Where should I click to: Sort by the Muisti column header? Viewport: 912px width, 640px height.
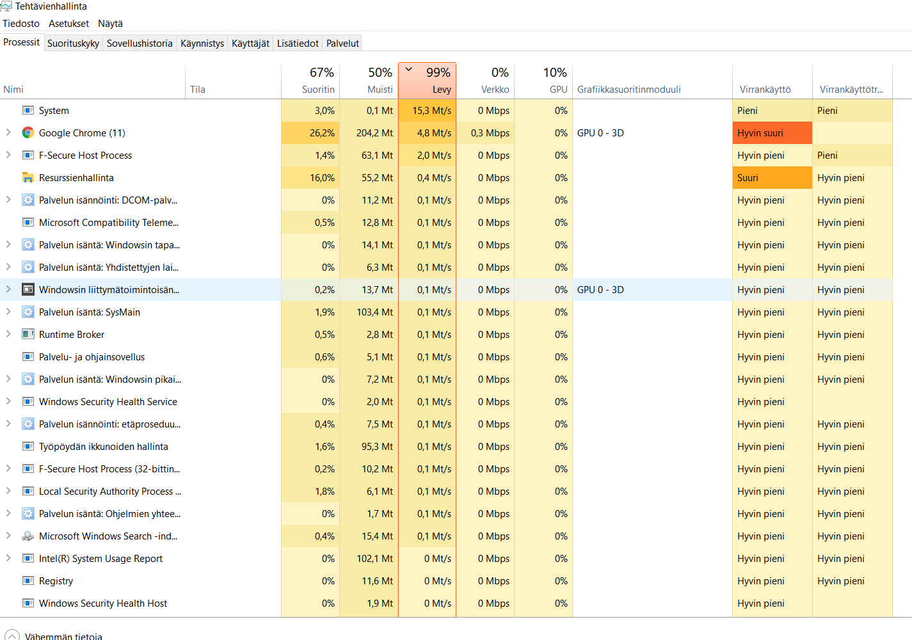coord(369,81)
